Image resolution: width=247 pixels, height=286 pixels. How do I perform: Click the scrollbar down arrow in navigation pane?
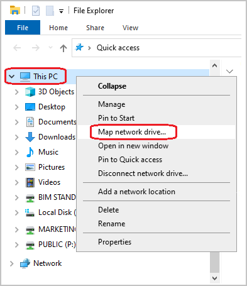pos(214,278)
